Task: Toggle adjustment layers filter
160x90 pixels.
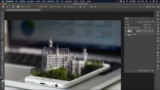Action: tap(142, 22)
